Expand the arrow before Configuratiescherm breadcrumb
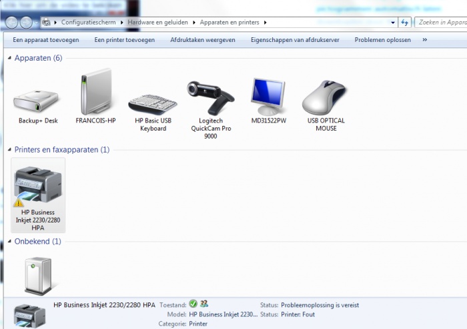The width and height of the screenshot is (467, 329). pos(55,23)
